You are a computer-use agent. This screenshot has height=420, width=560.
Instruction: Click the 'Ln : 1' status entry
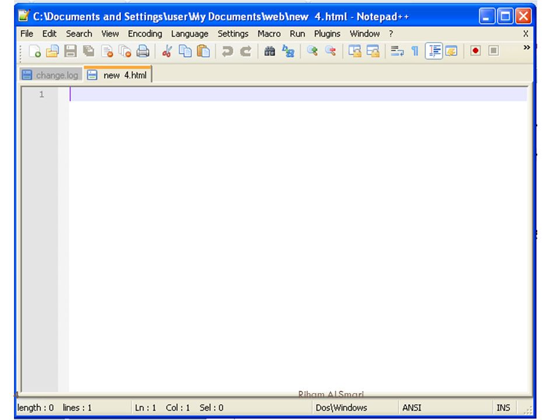pos(145,408)
